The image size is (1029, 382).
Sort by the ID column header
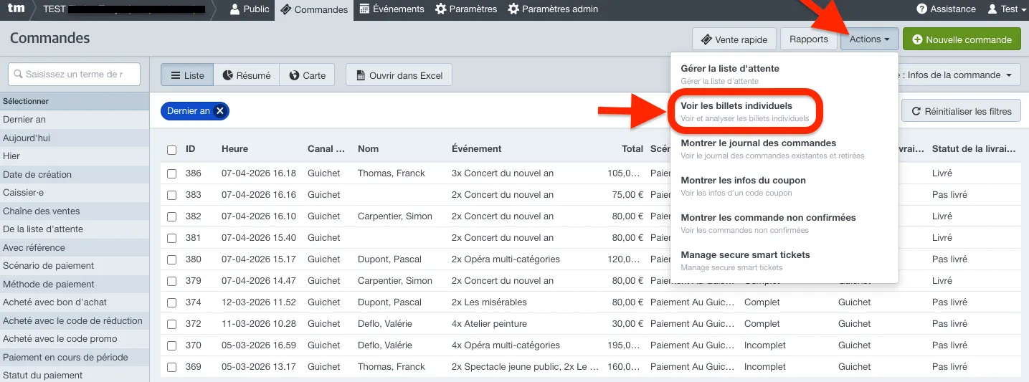pyautogui.click(x=191, y=149)
